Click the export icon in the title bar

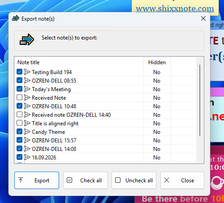pos(16,18)
